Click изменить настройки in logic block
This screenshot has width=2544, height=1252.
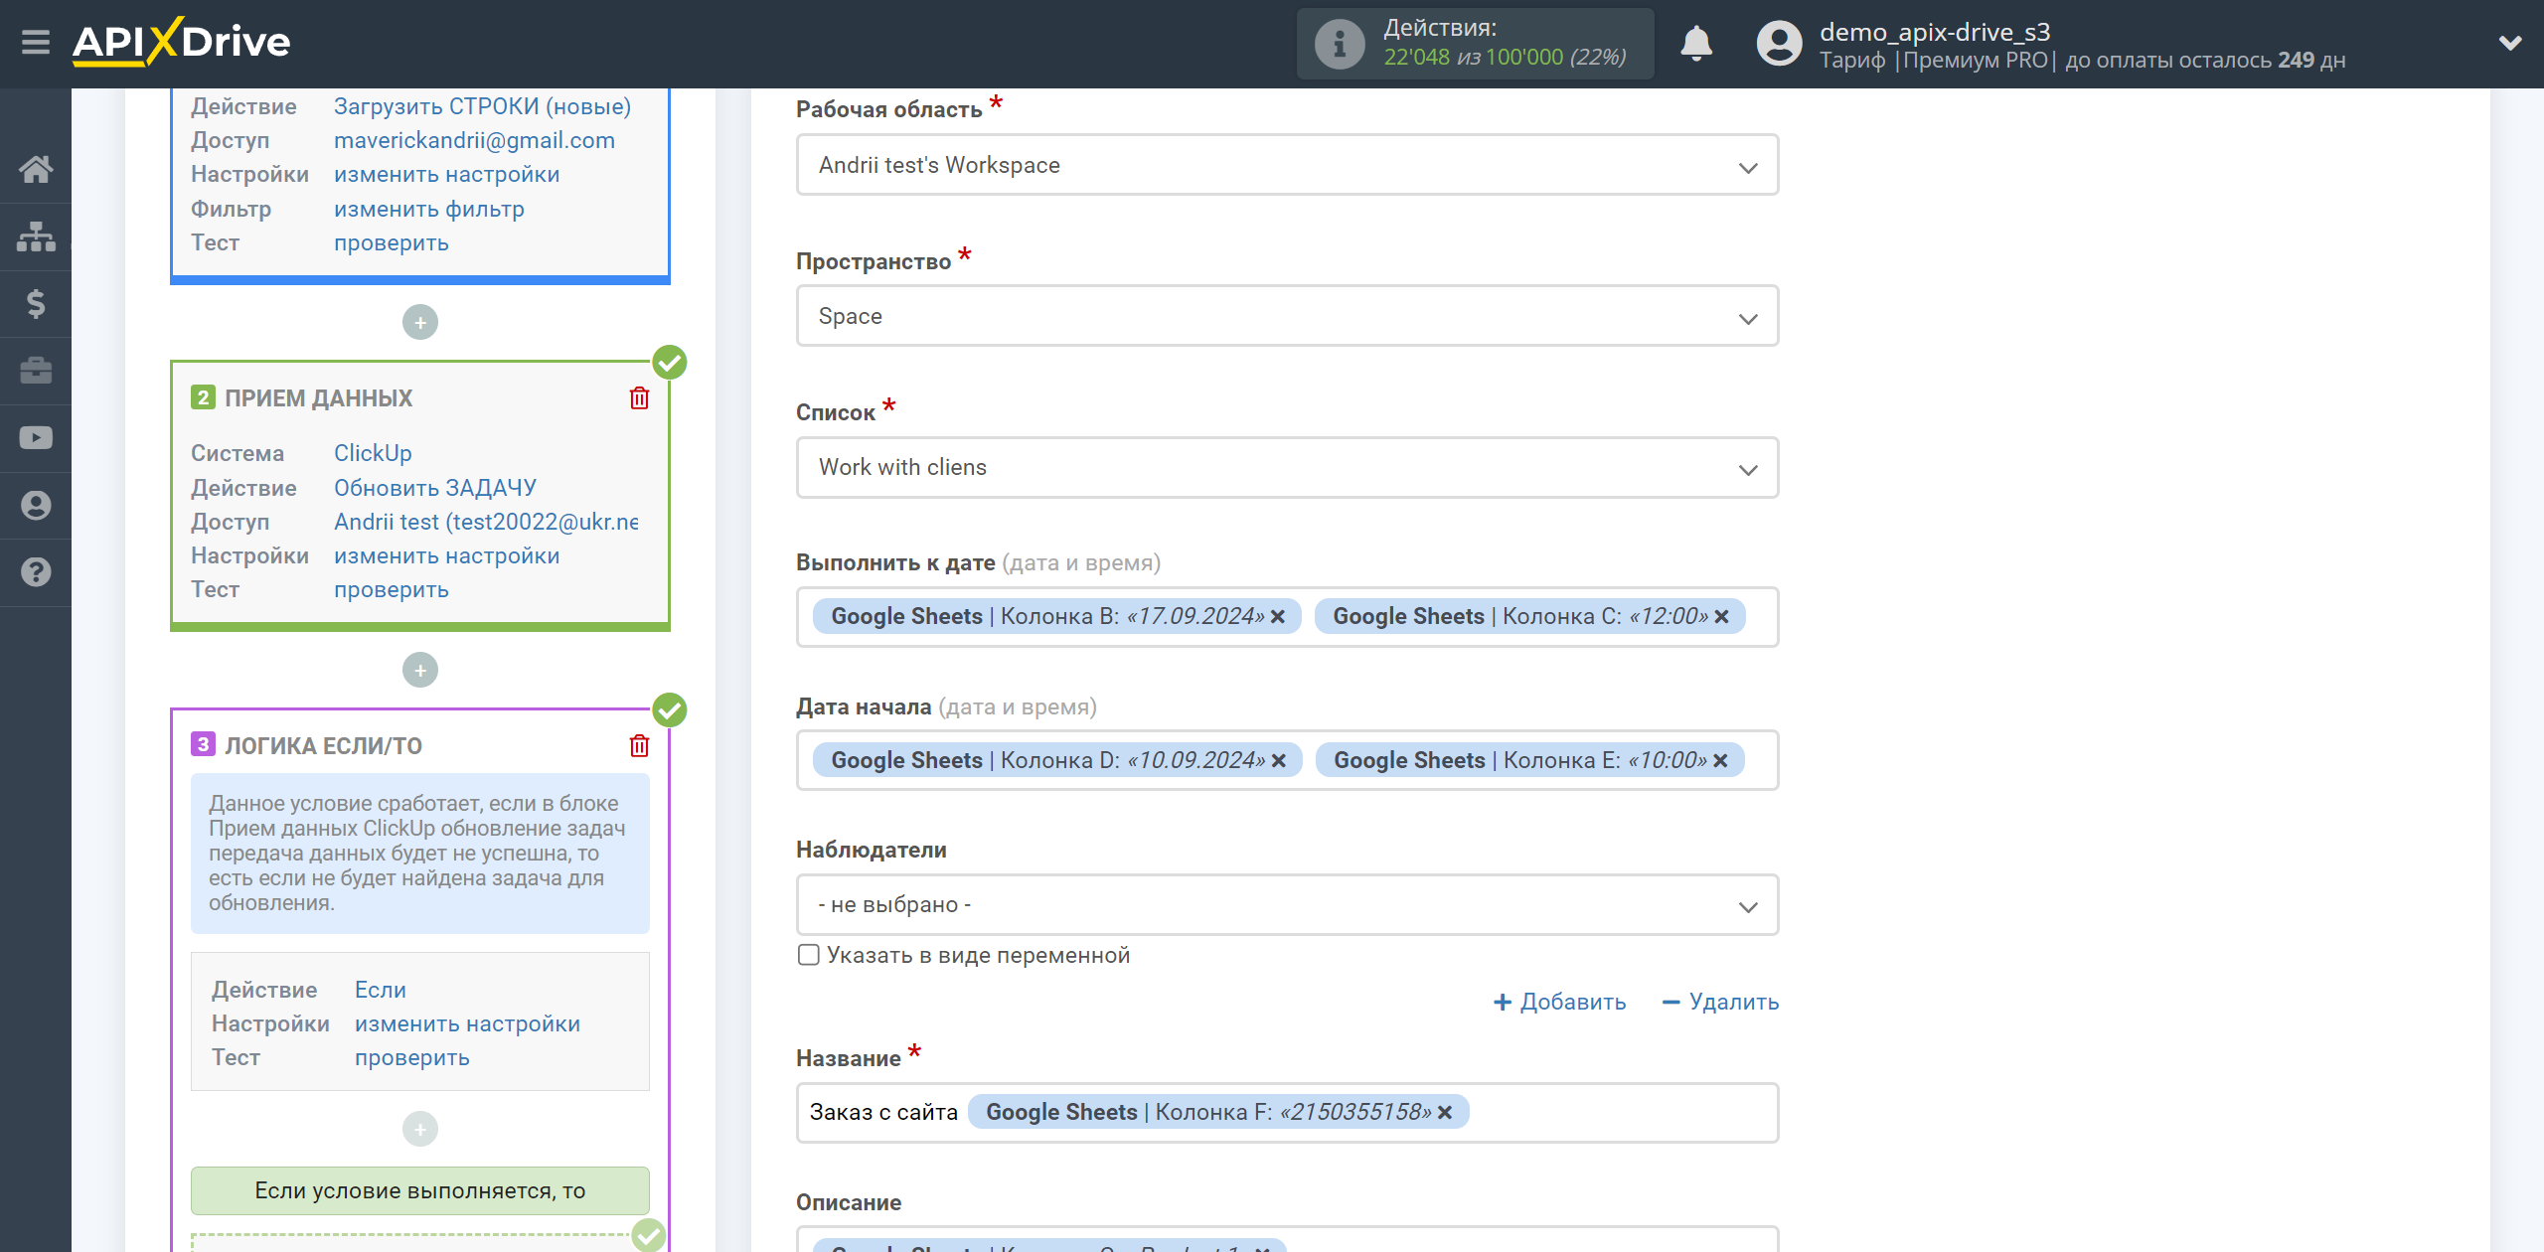(x=467, y=1023)
